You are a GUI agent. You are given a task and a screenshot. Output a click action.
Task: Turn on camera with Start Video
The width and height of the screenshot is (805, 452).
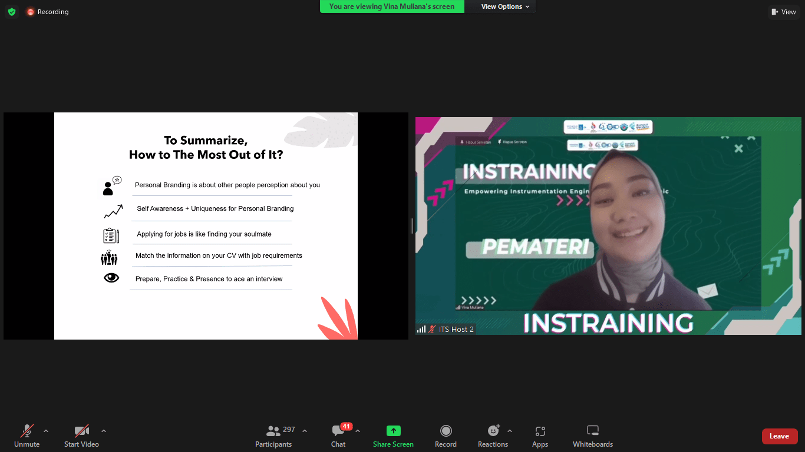click(x=81, y=436)
